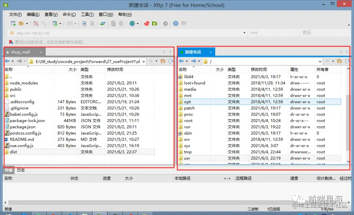354x215 pixels.
Task: Expand the Open Session dropdown arrow
Action: (x=27, y=23)
